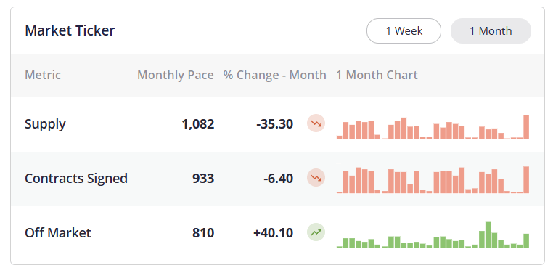Click the Supply downward trend icon
The height and width of the screenshot is (273, 553).
(316, 123)
